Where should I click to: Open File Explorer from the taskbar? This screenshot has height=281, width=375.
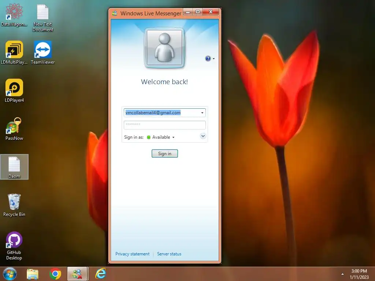[33, 274]
